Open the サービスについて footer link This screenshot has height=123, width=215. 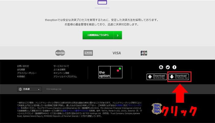(x=61, y=66)
